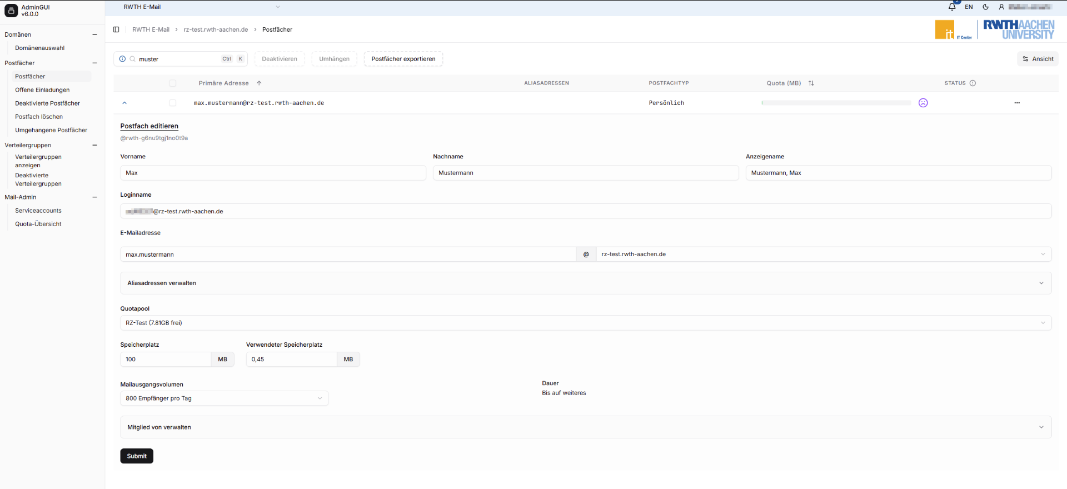Open the user account icon
Image resolution: width=1067 pixels, height=489 pixels.
pyautogui.click(x=1001, y=7)
